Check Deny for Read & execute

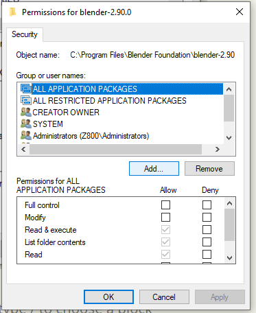(x=207, y=229)
